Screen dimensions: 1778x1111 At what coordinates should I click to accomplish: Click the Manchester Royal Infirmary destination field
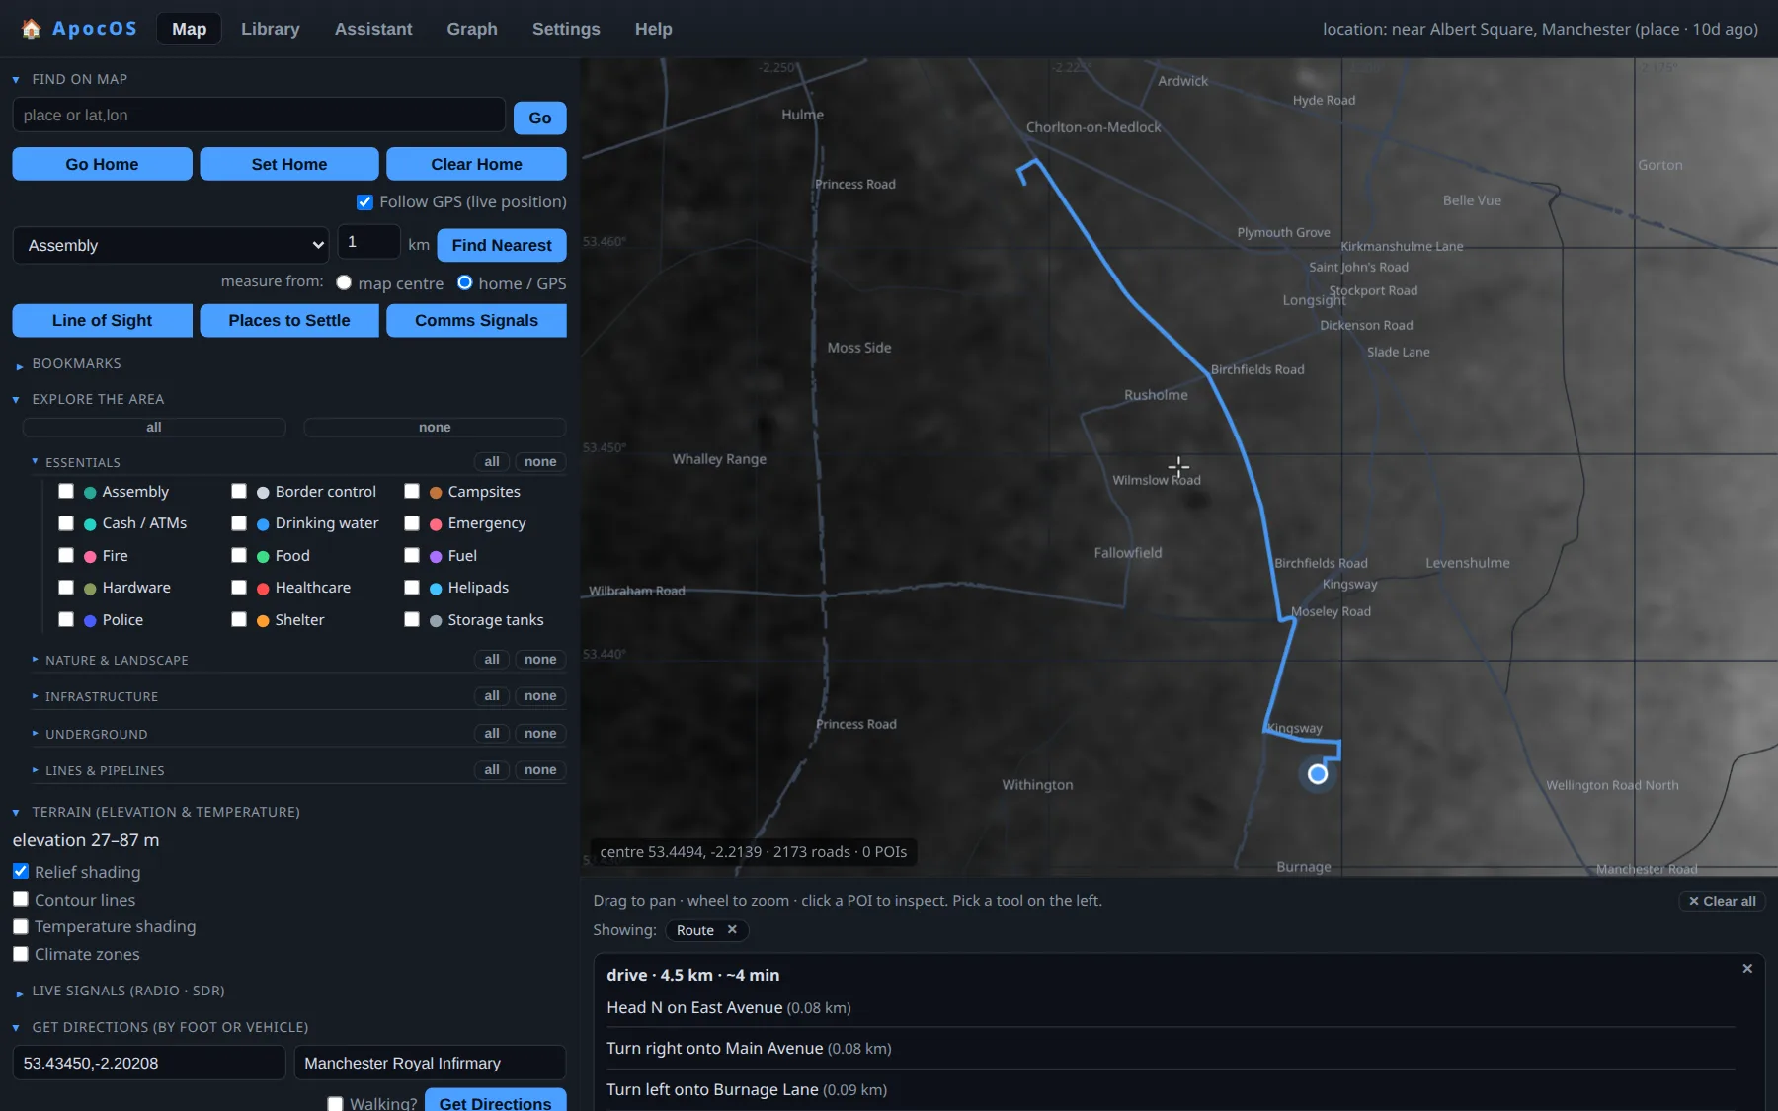[430, 1063]
